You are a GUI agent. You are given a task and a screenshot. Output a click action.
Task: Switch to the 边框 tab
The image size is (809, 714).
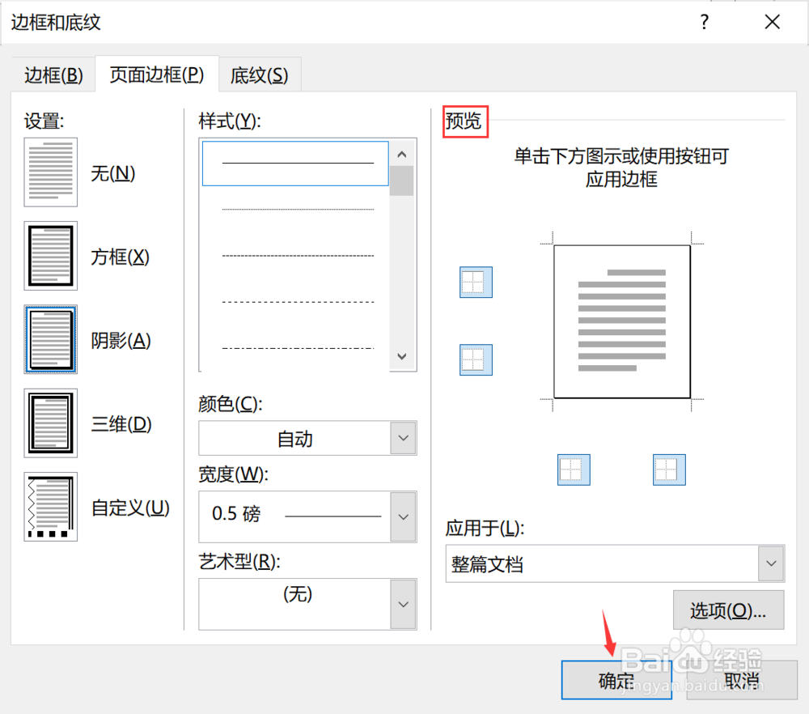[53, 74]
